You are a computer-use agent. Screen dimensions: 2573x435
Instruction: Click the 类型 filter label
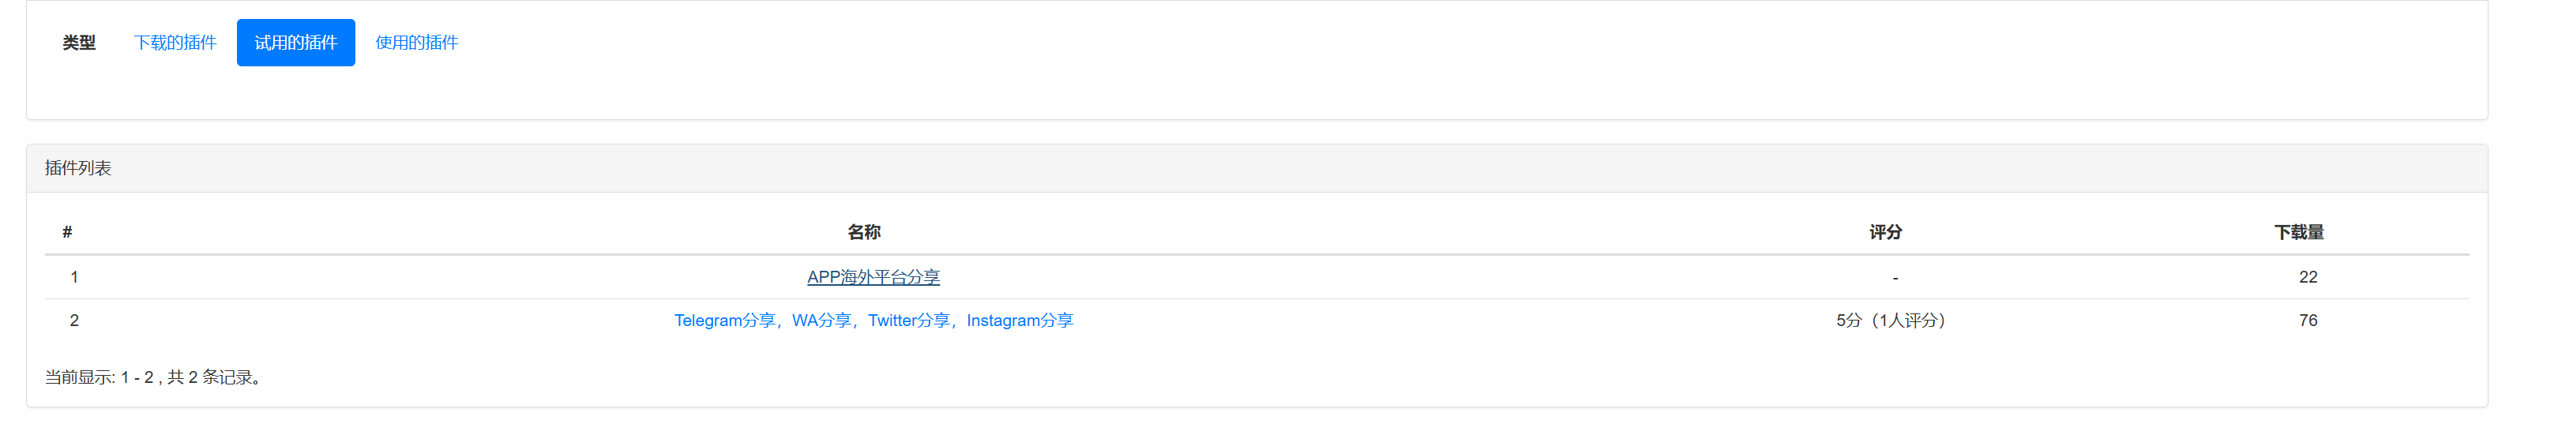click(79, 43)
